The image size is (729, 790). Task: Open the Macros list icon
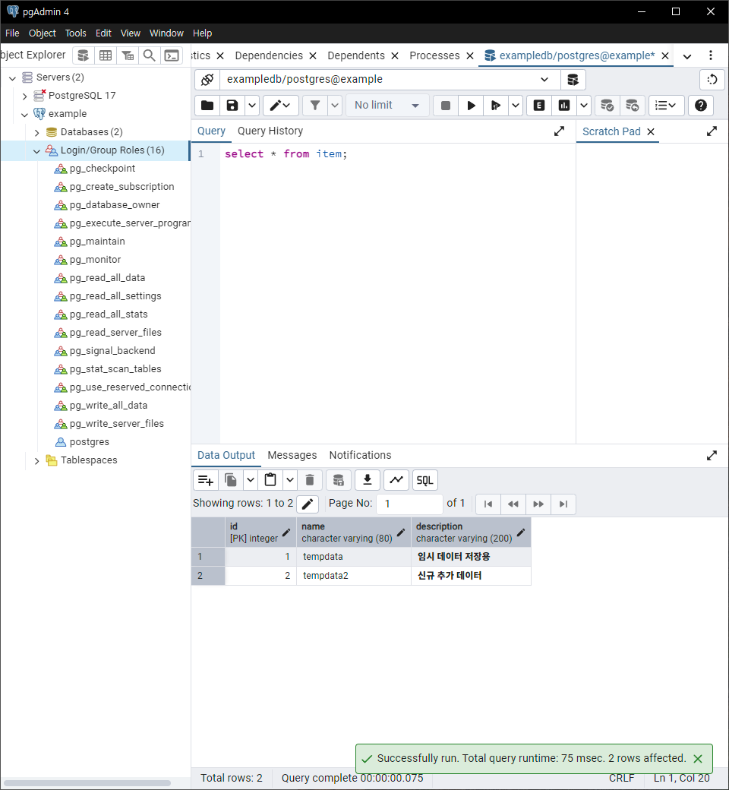pyautogui.click(x=666, y=106)
